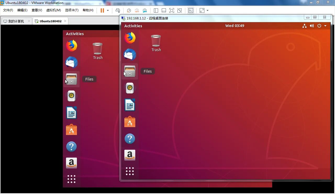The image size is (335, 194).
Task: Open the Wed 03:49 clock in remote desktop
Action: pos(235,26)
